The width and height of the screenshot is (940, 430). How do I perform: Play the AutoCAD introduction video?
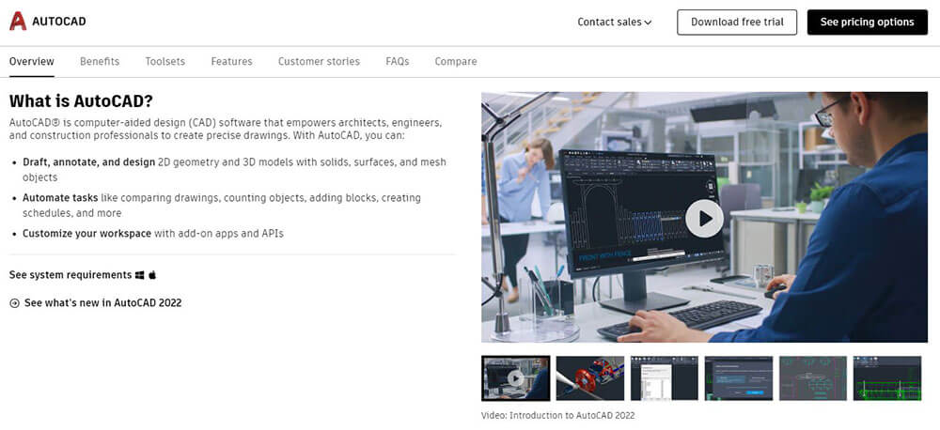click(x=704, y=218)
